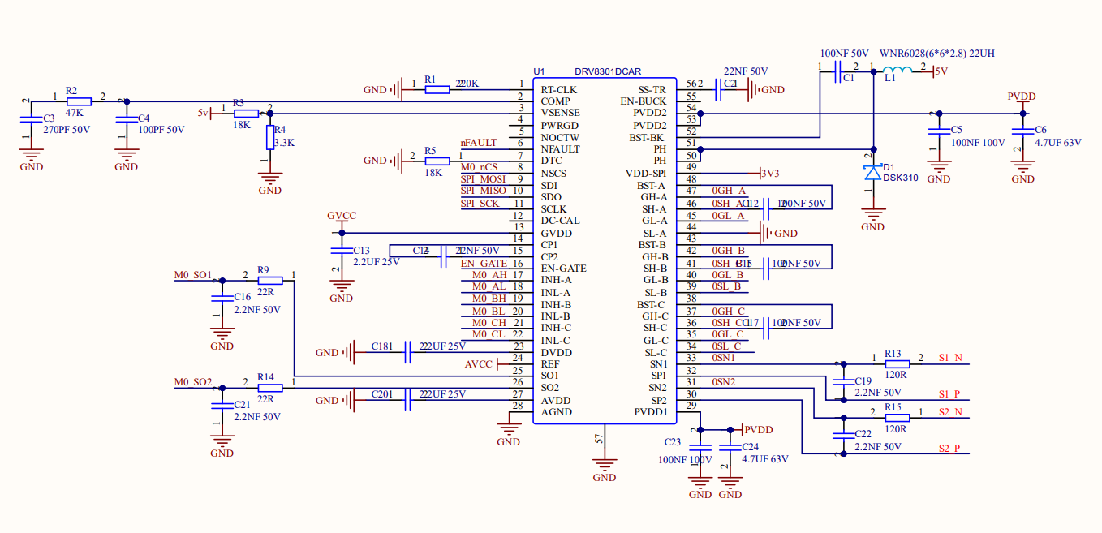Screen dimensions: 1102x533
Task: Select the S1_N output net label
Action: tap(949, 358)
